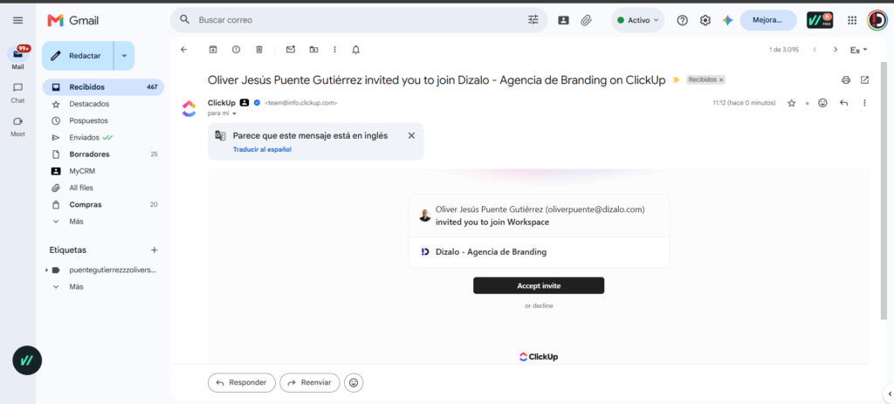Expand the side panel arrow
Screen dimensions: 894x404
click(890, 394)
